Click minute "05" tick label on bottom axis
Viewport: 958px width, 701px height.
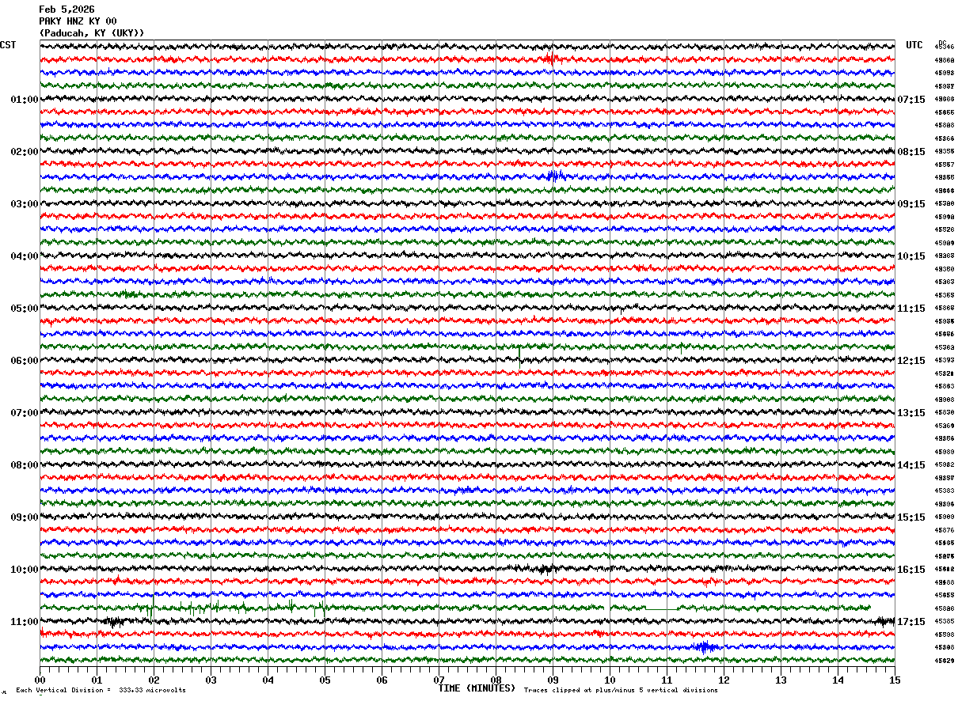pos(325,680)
